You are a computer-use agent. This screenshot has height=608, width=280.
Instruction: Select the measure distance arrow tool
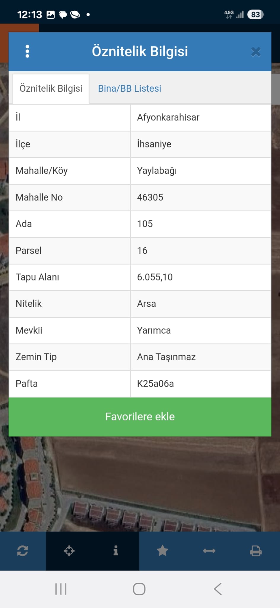[209, 551]
